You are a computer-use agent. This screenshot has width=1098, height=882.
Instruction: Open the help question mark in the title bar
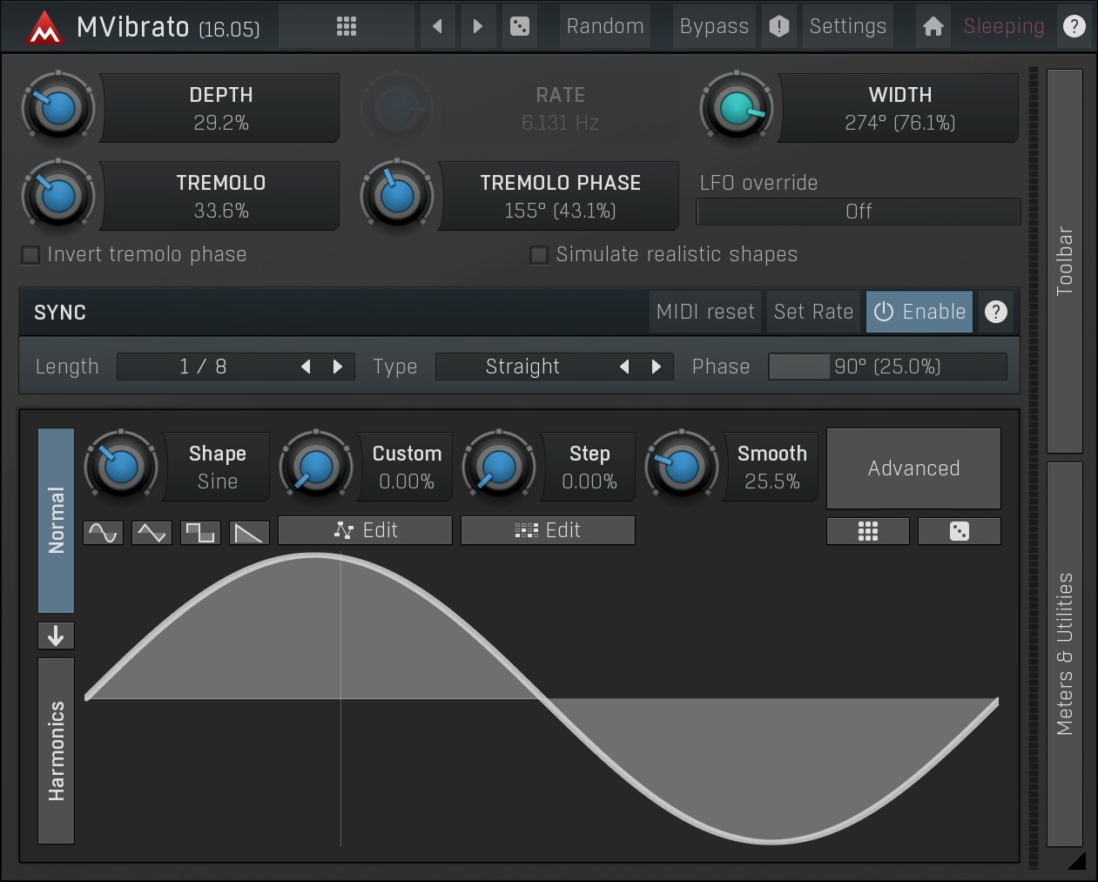(1074, 26)
